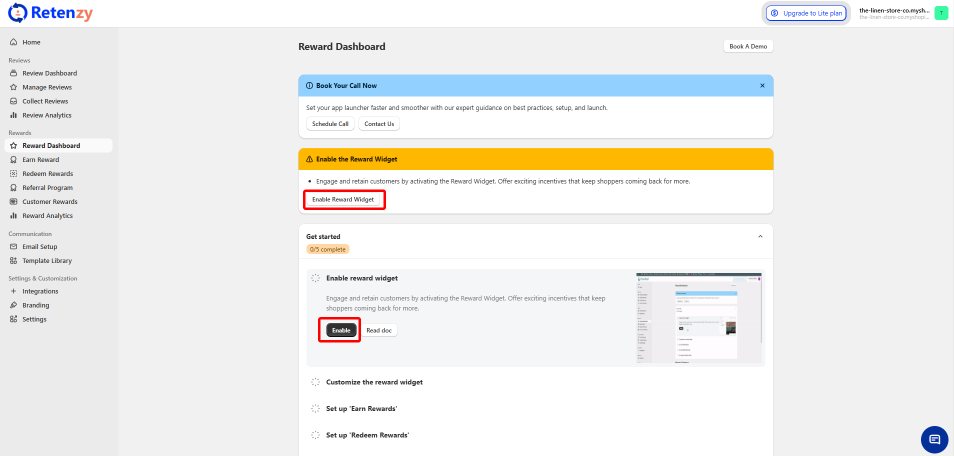Open the reward widget preview thumbnail
Viewport: 954px width, 456px height.
coord(698,318)
